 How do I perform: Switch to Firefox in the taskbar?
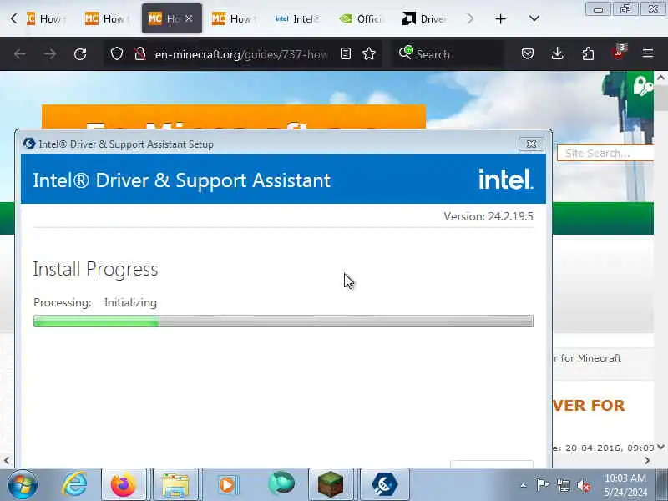[x=123, y=484]
